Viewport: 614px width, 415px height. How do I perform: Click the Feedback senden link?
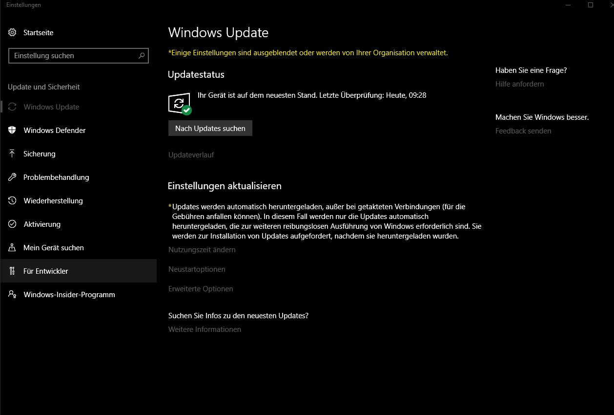pos(523,131)
